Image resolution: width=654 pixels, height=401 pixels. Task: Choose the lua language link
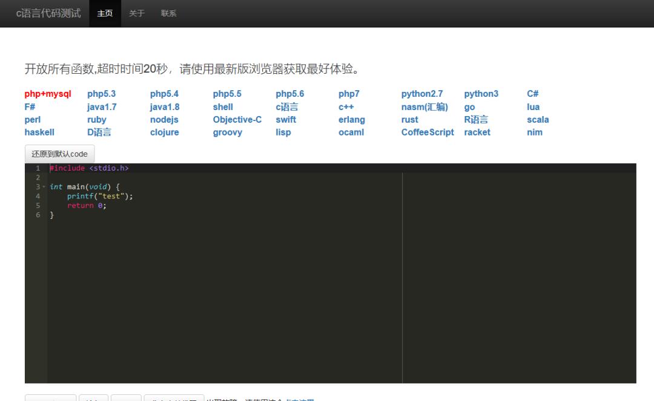pos(533,107)
